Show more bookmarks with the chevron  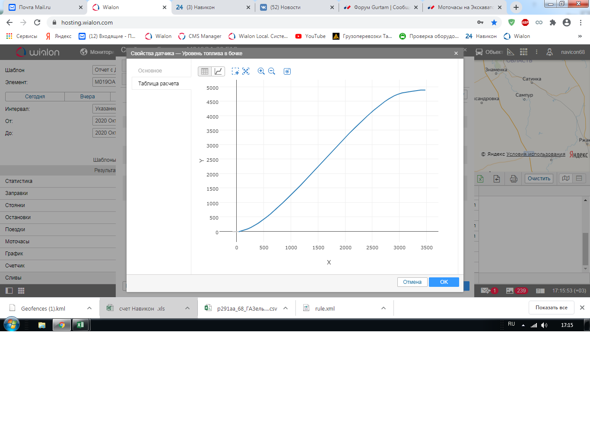click(x=580, y=36)
